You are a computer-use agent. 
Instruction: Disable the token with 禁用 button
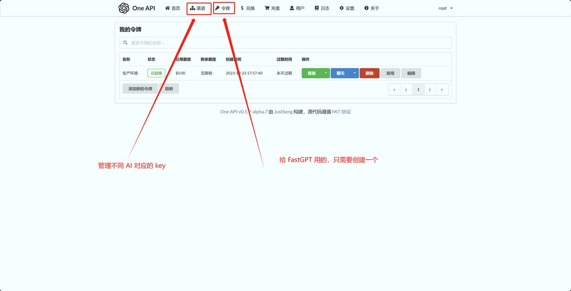[390, 73]
